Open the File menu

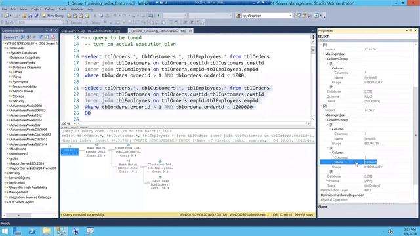pyautogui.click(x=5, y=9)
